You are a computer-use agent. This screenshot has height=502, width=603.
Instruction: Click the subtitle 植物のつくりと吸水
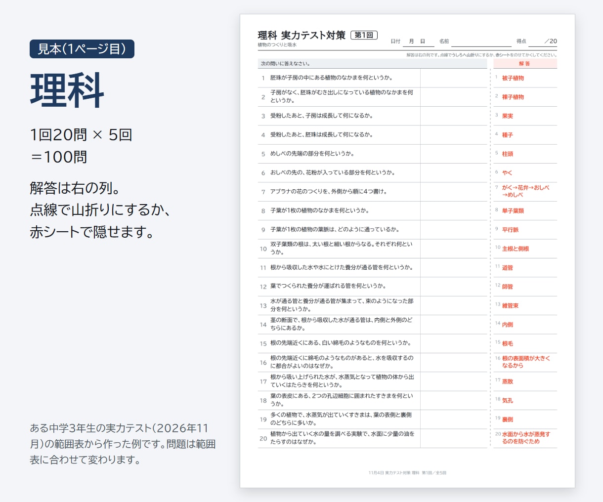[x=277, y=45]
